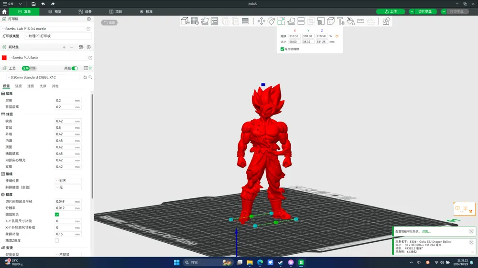The height and width of the screenshot is (268, 478).
Task: Open the 斜拼接缝 无 dropdown
Action: [68, 187]
